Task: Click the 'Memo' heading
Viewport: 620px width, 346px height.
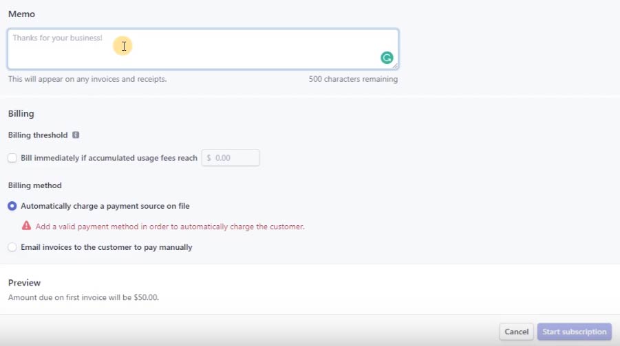Action: pyautogui.click(x=22, y=14)
